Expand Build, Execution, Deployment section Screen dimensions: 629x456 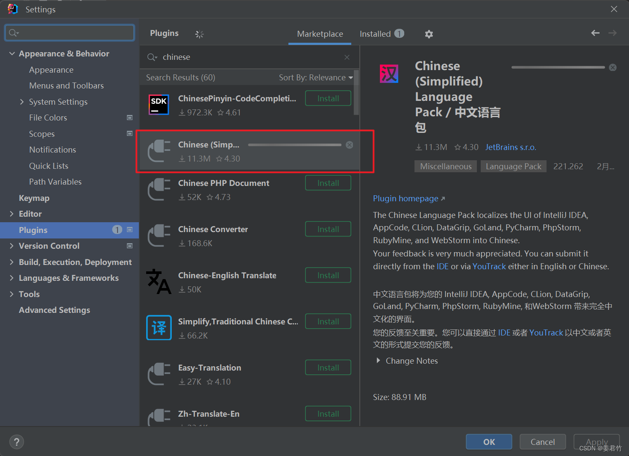(x=12, y=262)
